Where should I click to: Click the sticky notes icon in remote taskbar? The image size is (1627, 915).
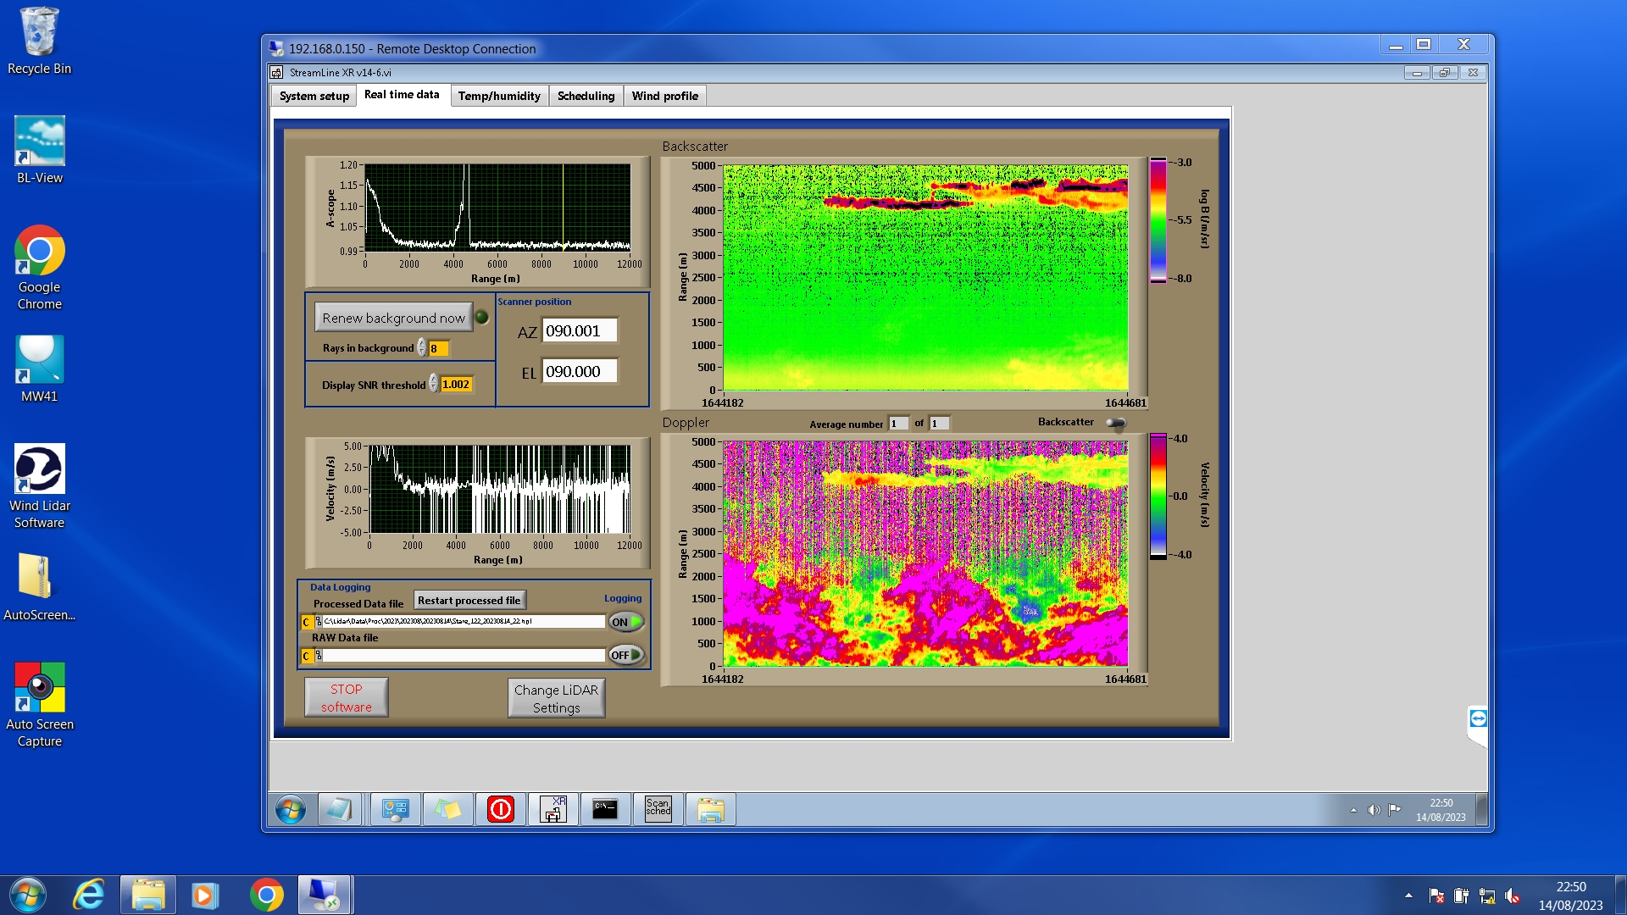[448, 809]
